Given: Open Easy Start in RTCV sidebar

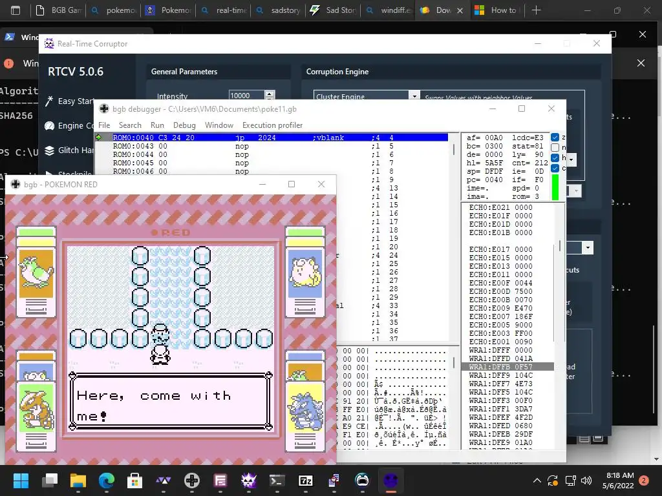Looking at the screenshot, I should coord(70,101).
